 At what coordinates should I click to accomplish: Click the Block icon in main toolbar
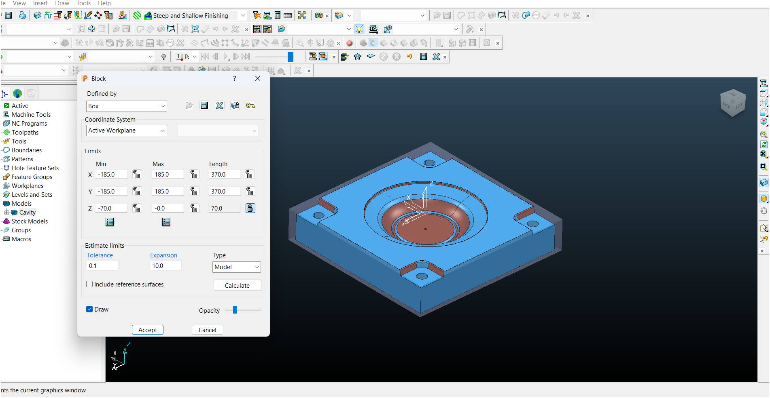pyautogui.click(x=37, y=15)
